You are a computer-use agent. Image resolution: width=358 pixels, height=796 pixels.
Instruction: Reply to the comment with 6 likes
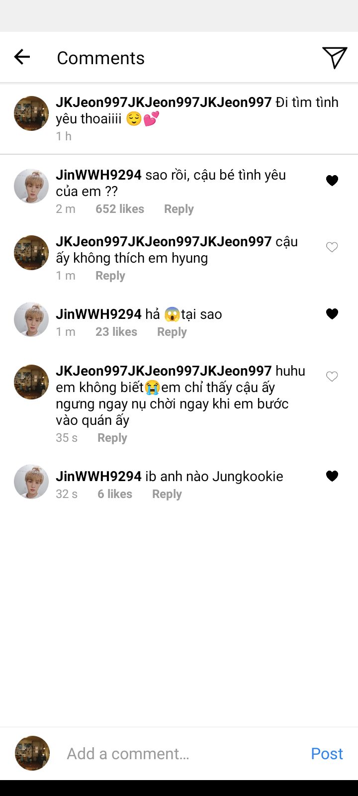167,494
